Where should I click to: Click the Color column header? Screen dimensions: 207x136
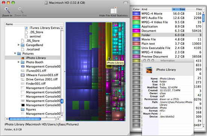point(136,9)
